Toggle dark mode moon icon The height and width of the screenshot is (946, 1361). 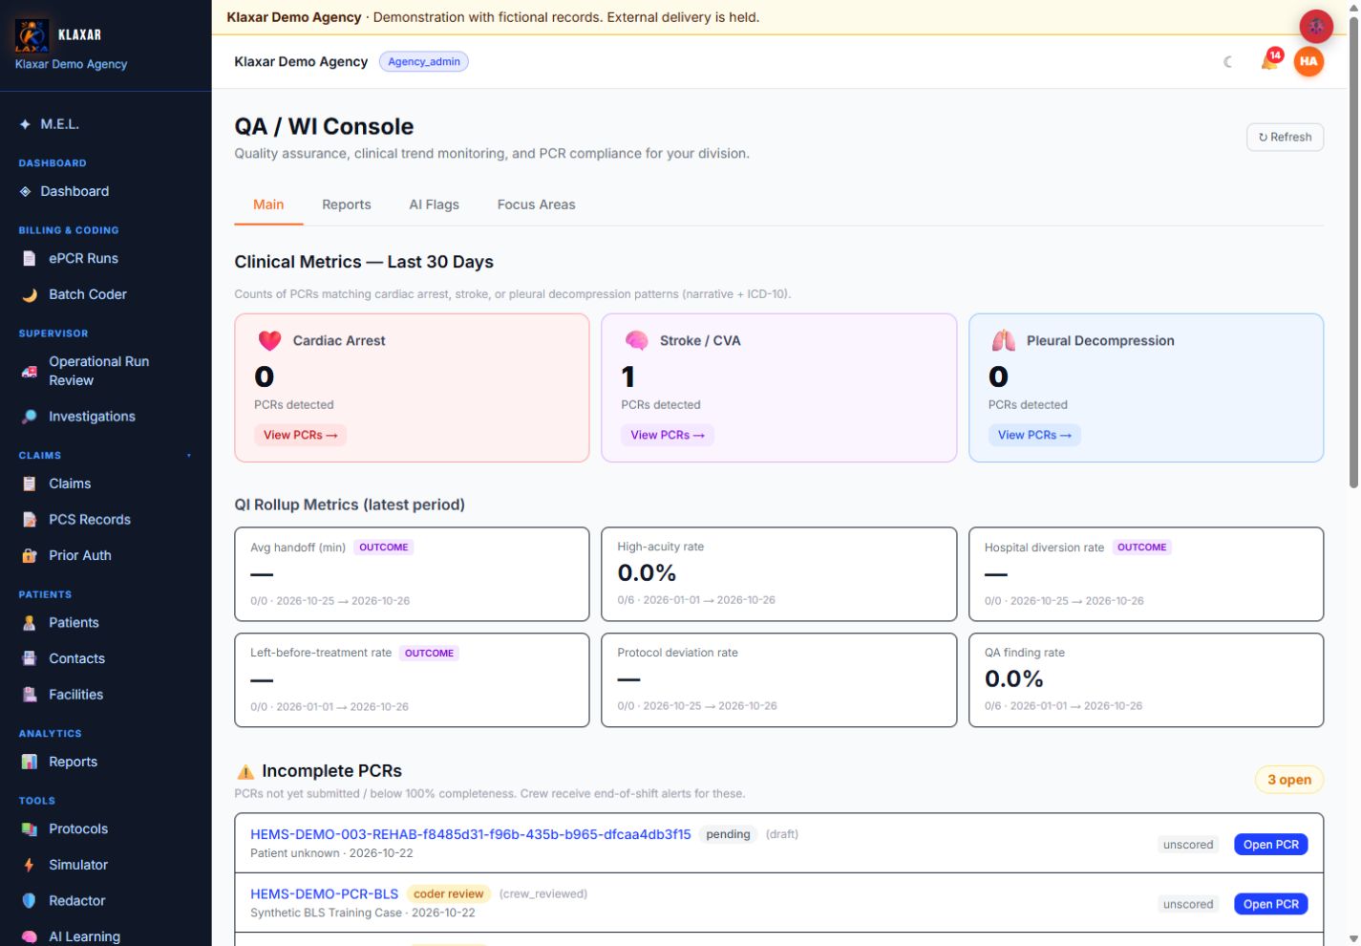[1228, 62]
